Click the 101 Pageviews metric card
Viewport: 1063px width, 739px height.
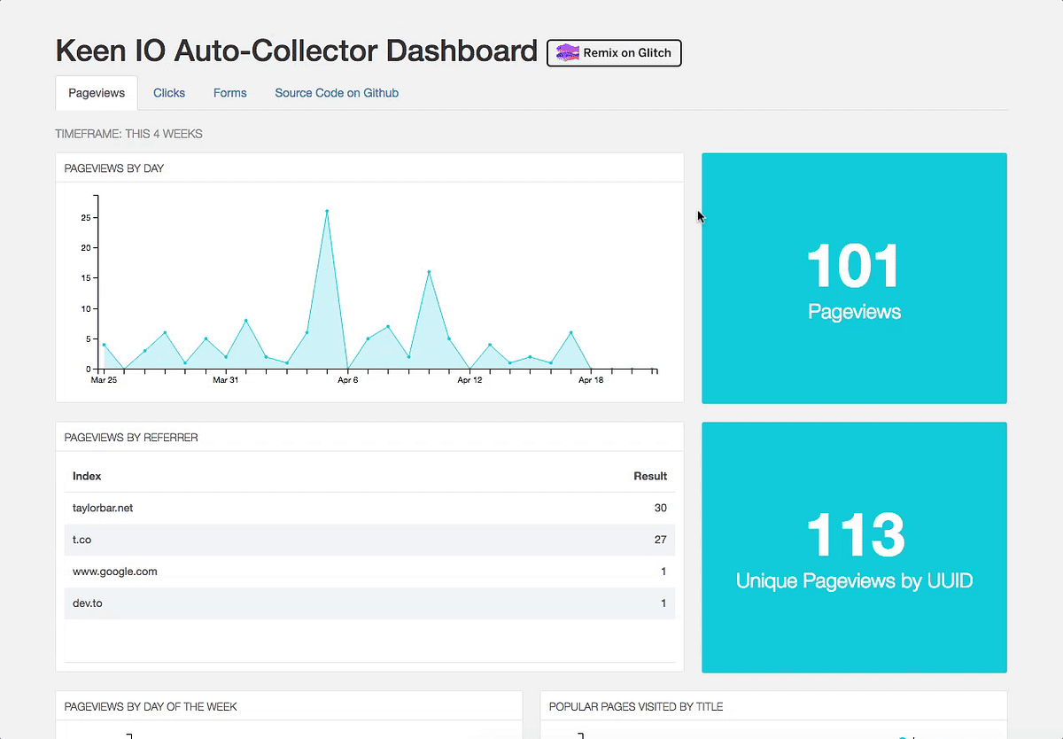(x=853, y=277)
